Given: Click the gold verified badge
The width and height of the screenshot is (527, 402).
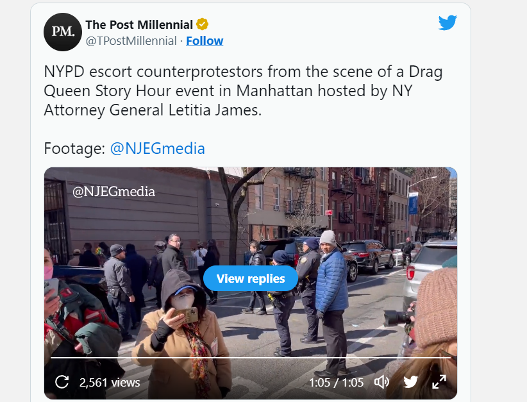Looking at the screenshot, I should (x=203, y=24).
